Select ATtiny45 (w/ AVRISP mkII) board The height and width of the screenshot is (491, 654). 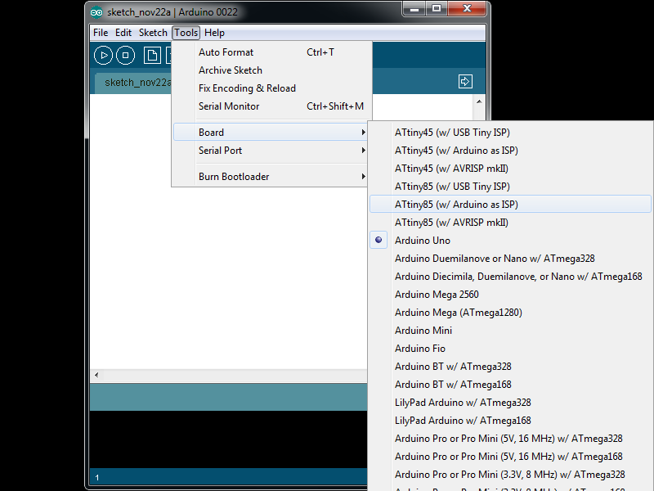pyautogui.click(x=510, y=169)
